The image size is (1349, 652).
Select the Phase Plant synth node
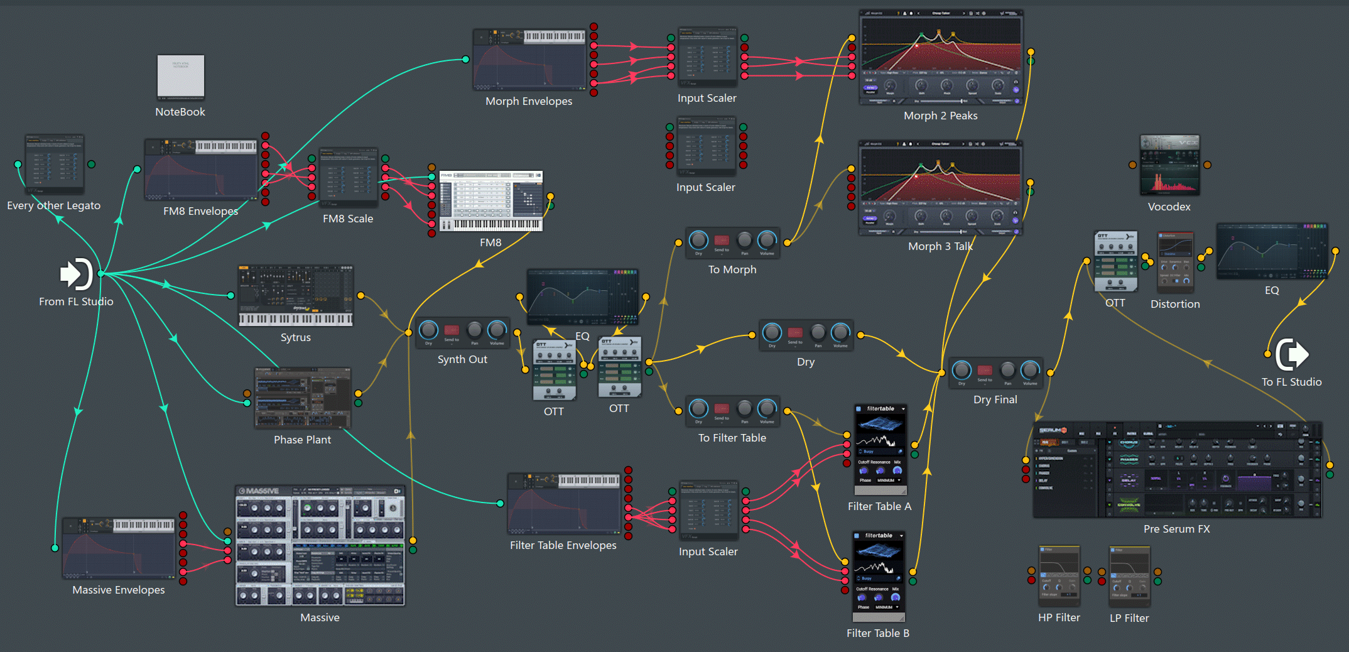[x=303, y=398]
